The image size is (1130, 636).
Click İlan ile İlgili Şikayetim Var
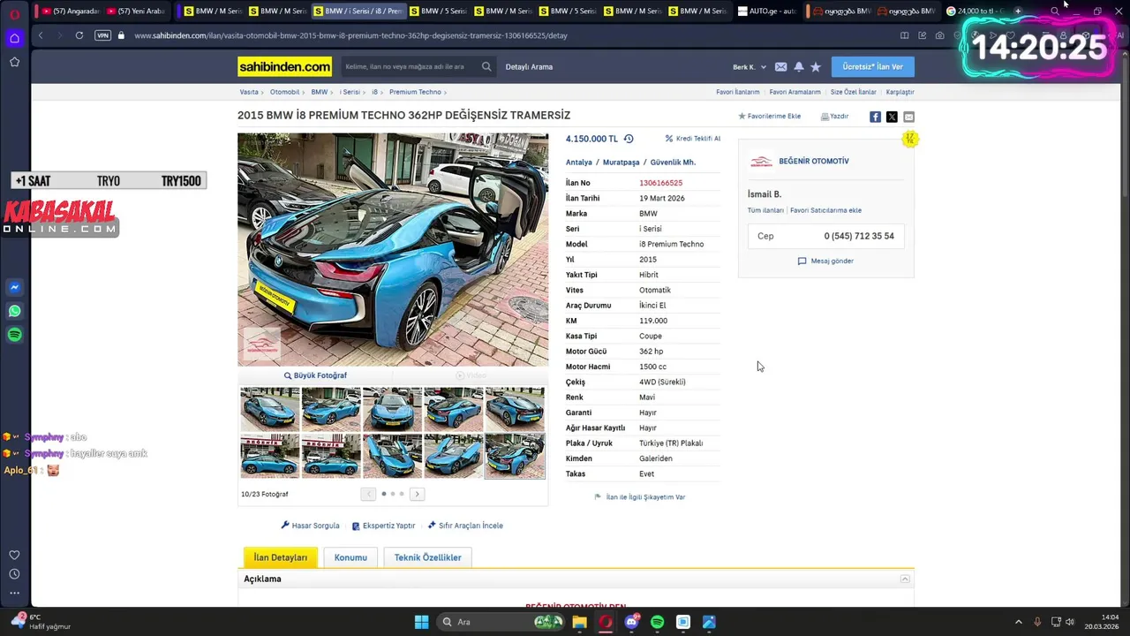[640, 497]
